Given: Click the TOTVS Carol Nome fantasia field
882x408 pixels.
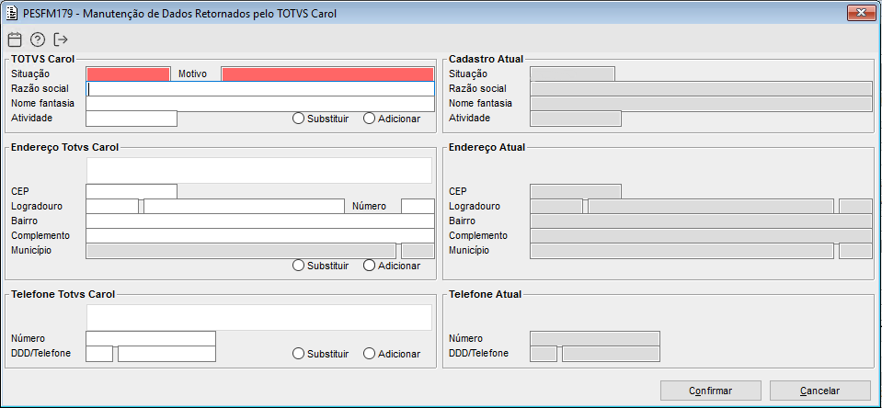Looking at the screenshot, I should coord(260,104).
